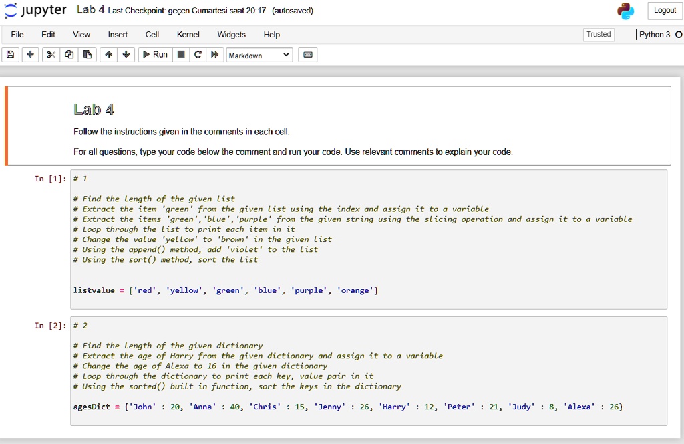Cut the selected cell with scissors icon
Image resolution: width=684 pixels, height=444 pixels.
[x=50, y=54]
